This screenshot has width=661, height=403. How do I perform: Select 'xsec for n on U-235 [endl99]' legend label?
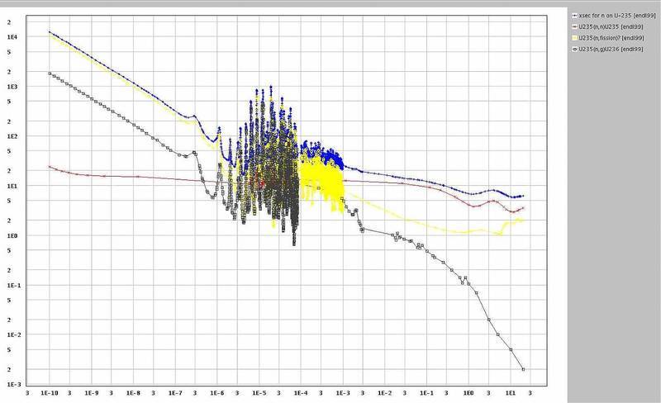tap(614, 16)
